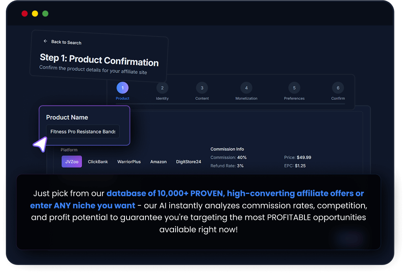Image resolution: width=405 pixels, height=274 pixels.
Task: Click the Back to Search link
Action: click(66, 42)
